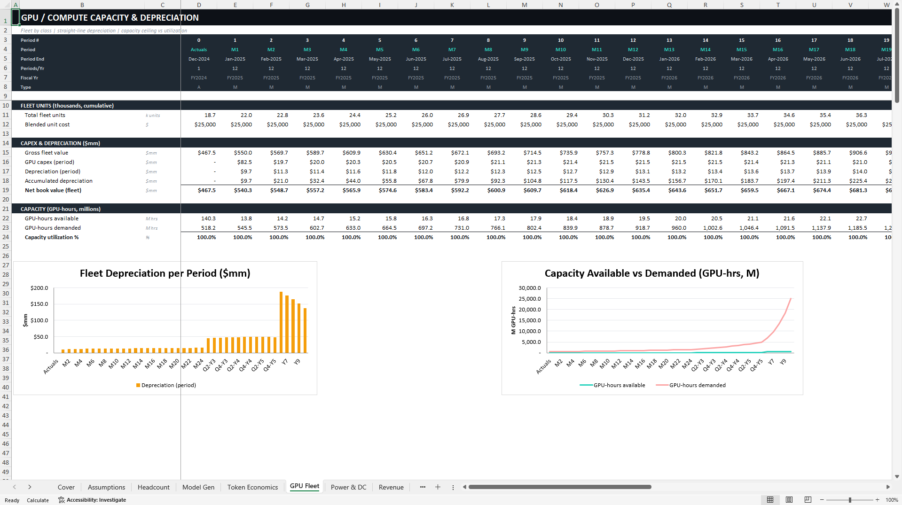Go to next sheet tab arrow
902x505 pixels.
point(30,487)
